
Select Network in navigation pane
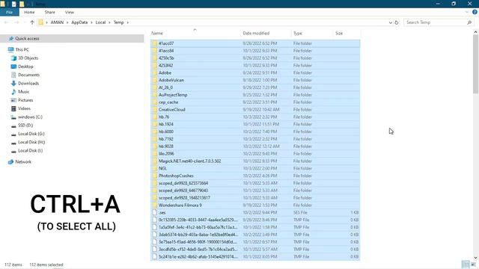tap(23, 162)
